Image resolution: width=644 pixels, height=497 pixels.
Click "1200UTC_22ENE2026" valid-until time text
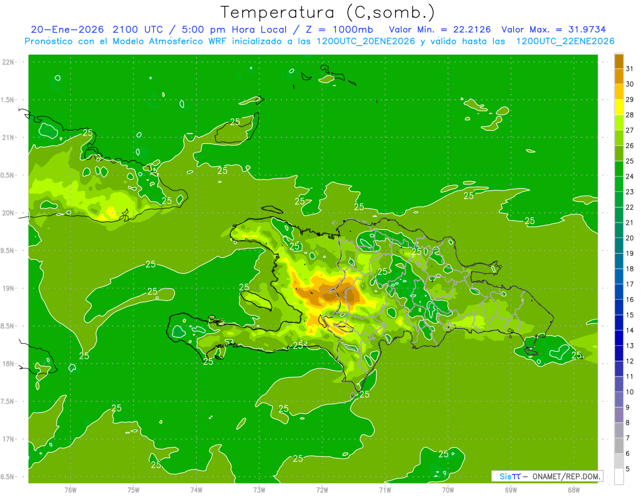tap(565, 41)
